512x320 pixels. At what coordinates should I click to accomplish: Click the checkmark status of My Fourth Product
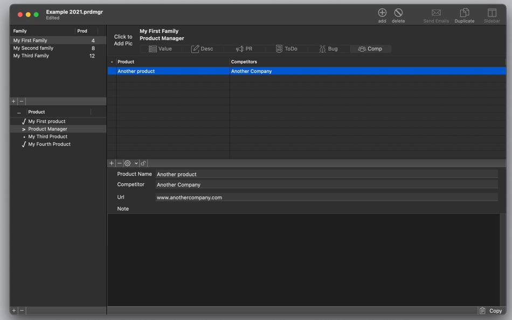pyautogui.click(x=24, y=144)
